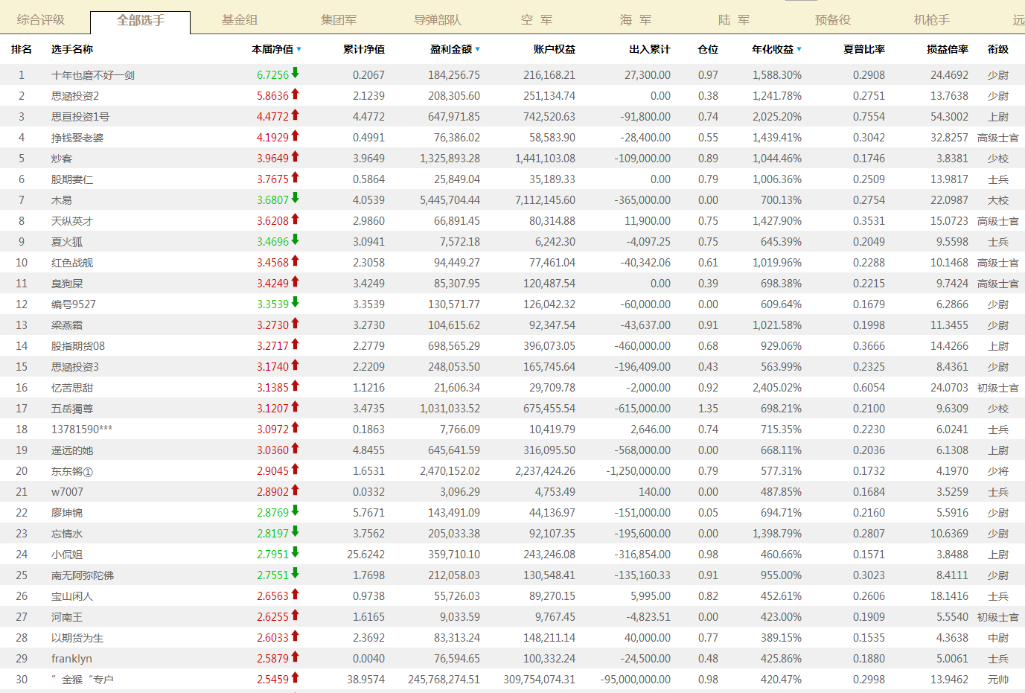Sort by 盈利金额 dropdown arrow
Image resolution: width=1025 pixels, height=693 pixels.
pyautogui.click(x=478, y=49)
